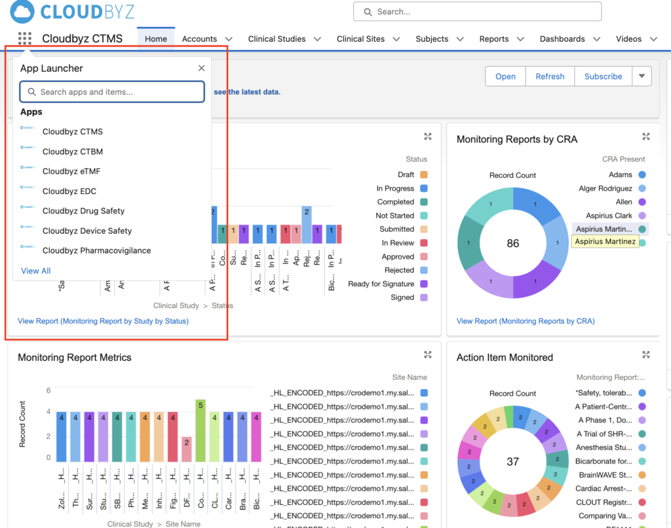Close the App Launcher panel
The height and width of the screenshot is (528, 671).
tap(202, 68)
